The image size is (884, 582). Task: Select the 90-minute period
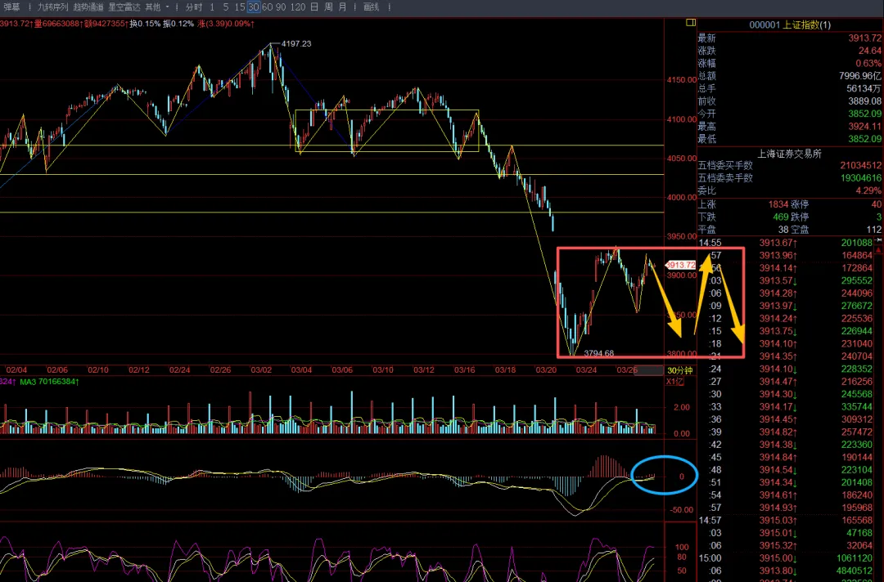pyautogui.click(x=281, y=7)
